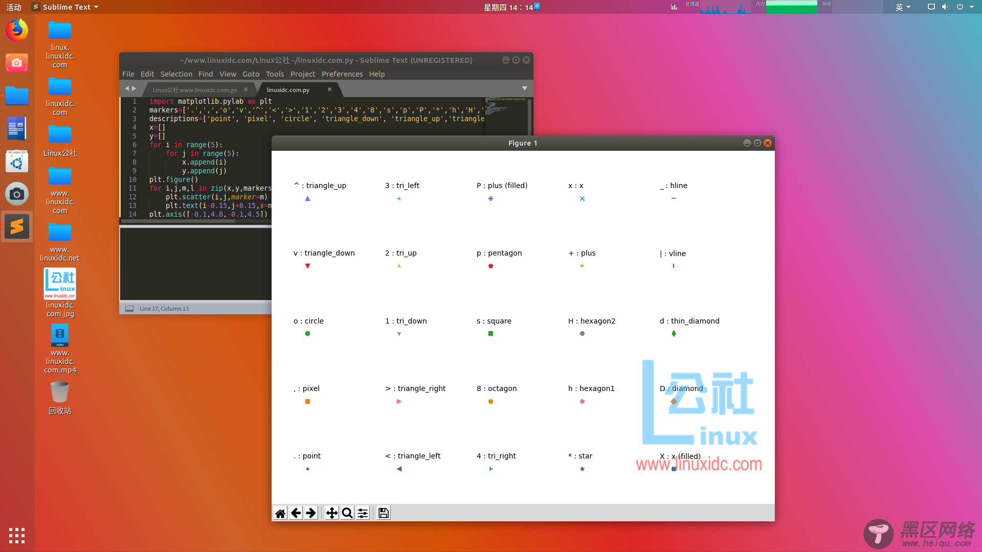The height and width of the screenshot is (552, 982).
Task: Open the Edit menu in Sublime Text
Action: coord(147,74)
